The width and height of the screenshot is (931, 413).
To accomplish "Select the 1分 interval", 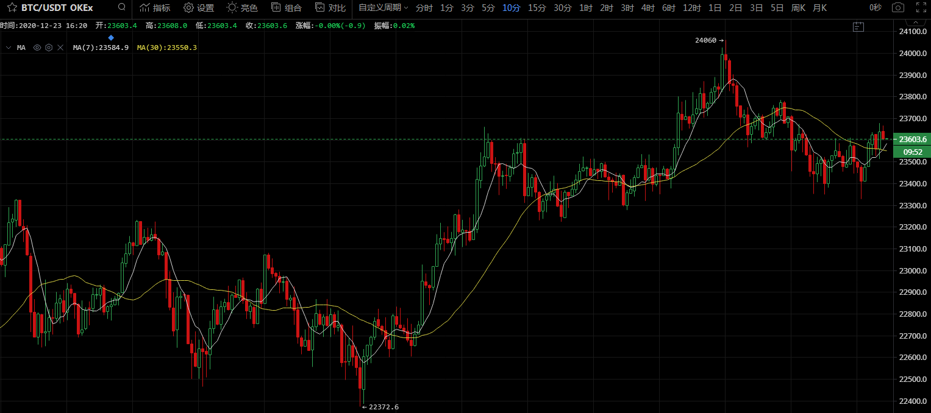I will point(447,8).
